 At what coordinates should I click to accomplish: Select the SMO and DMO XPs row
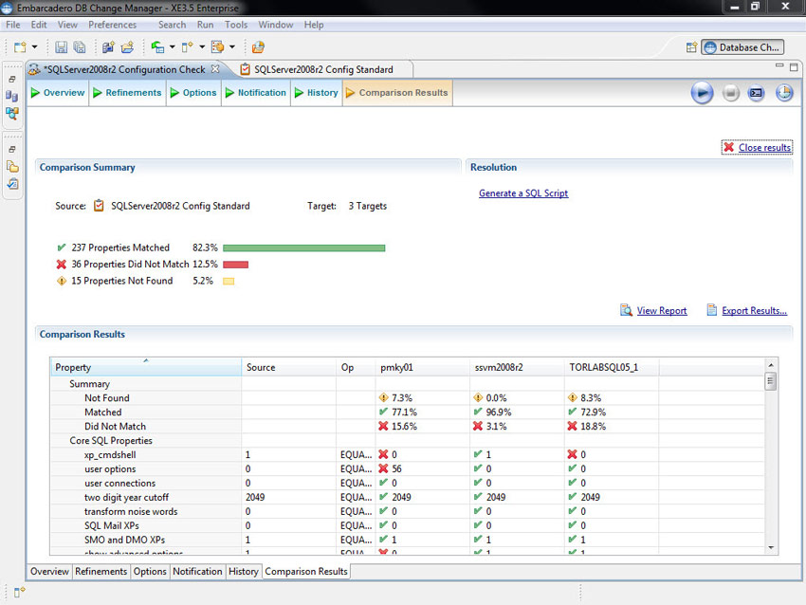pyautogui.click(x=408, y=541)
